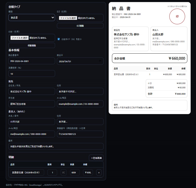Screen dimensions: 196x188
Task: Click the 印影削除 button
Action: pos(32,46)
